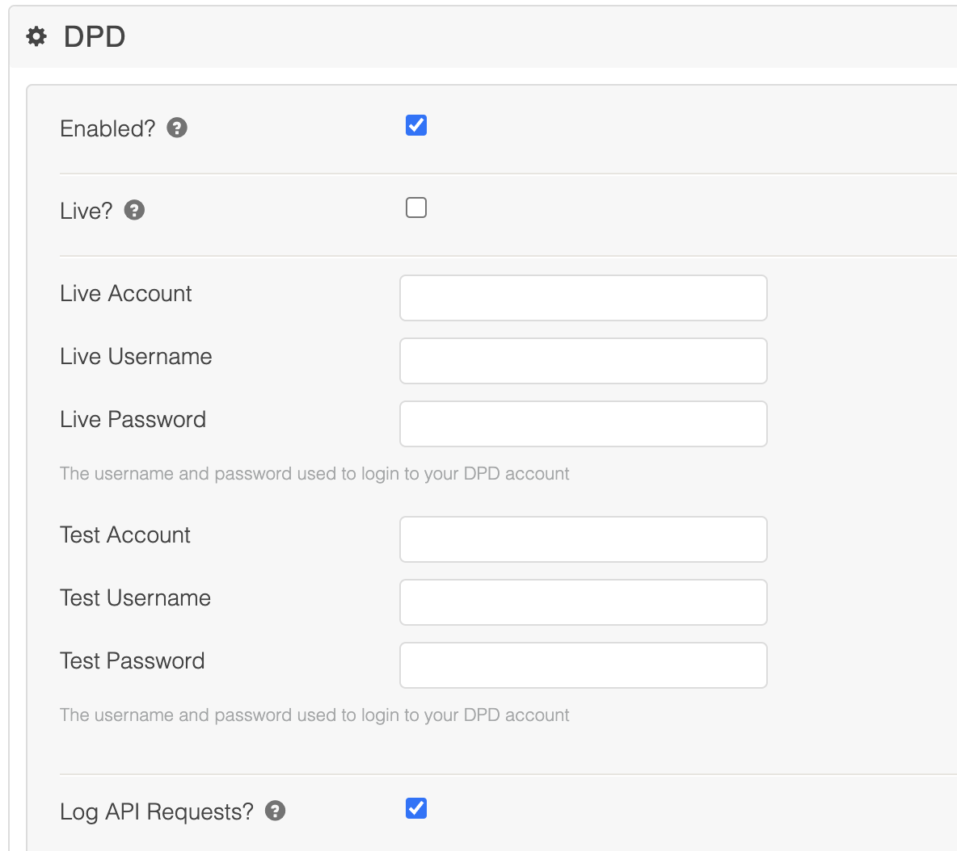Focus the Test Username input field
Screen dimensions: 957x851
click(x=584, y=602)
